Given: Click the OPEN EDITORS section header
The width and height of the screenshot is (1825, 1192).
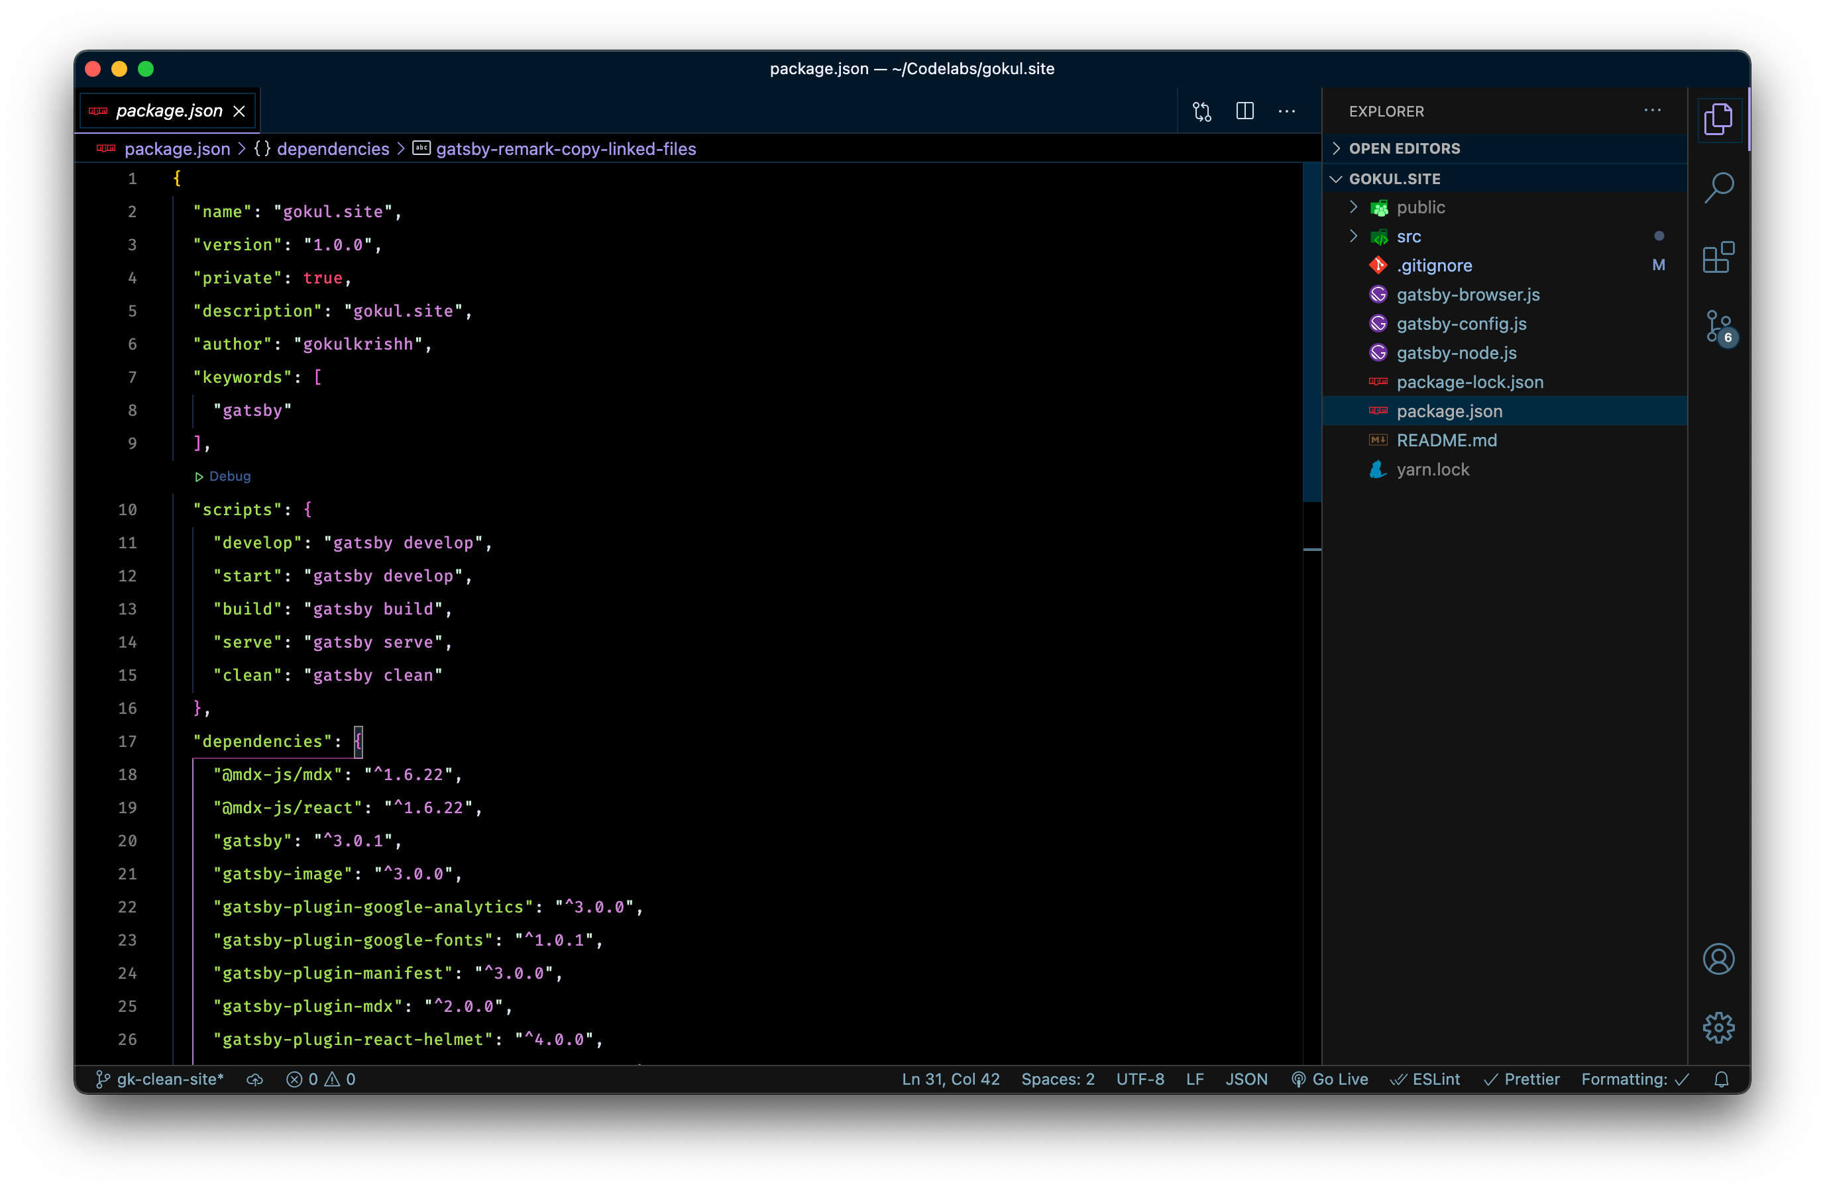Looking at the screenshot, I should coord(1407,148).
